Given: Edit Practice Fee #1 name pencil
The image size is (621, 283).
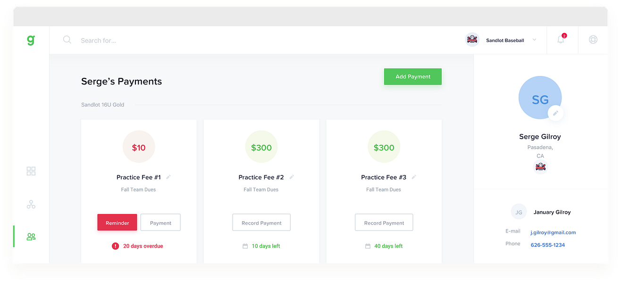Looking at the screenshot, I should click(x=168, y=177).
